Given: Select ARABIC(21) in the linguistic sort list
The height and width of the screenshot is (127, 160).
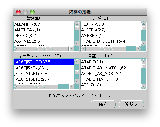Looking at the screenshot, I should (111, 62).
